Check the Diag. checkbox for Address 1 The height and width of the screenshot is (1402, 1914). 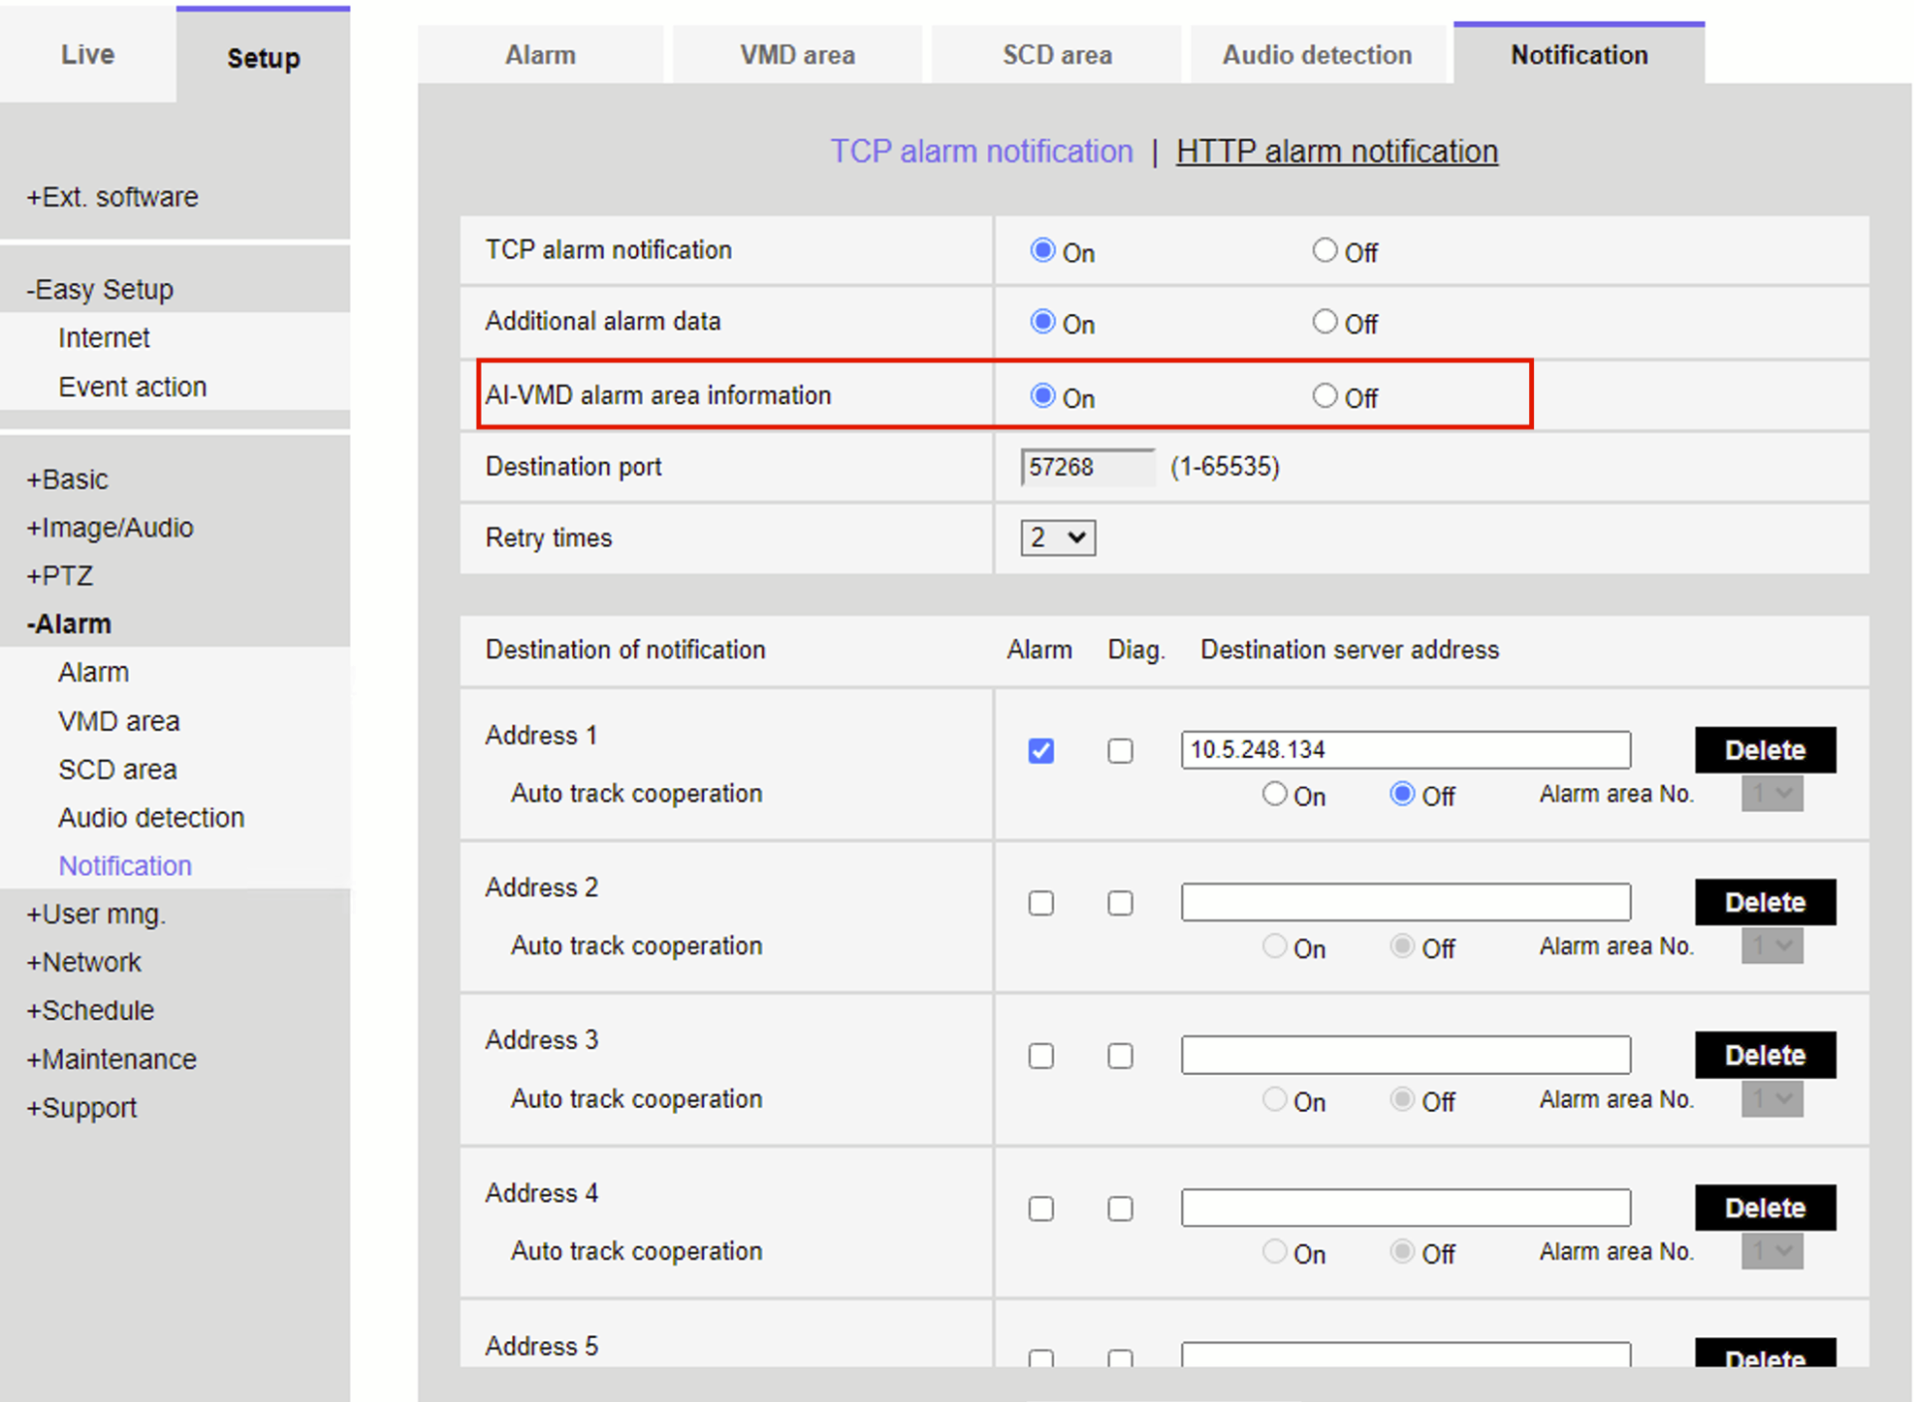point(1119,751)
